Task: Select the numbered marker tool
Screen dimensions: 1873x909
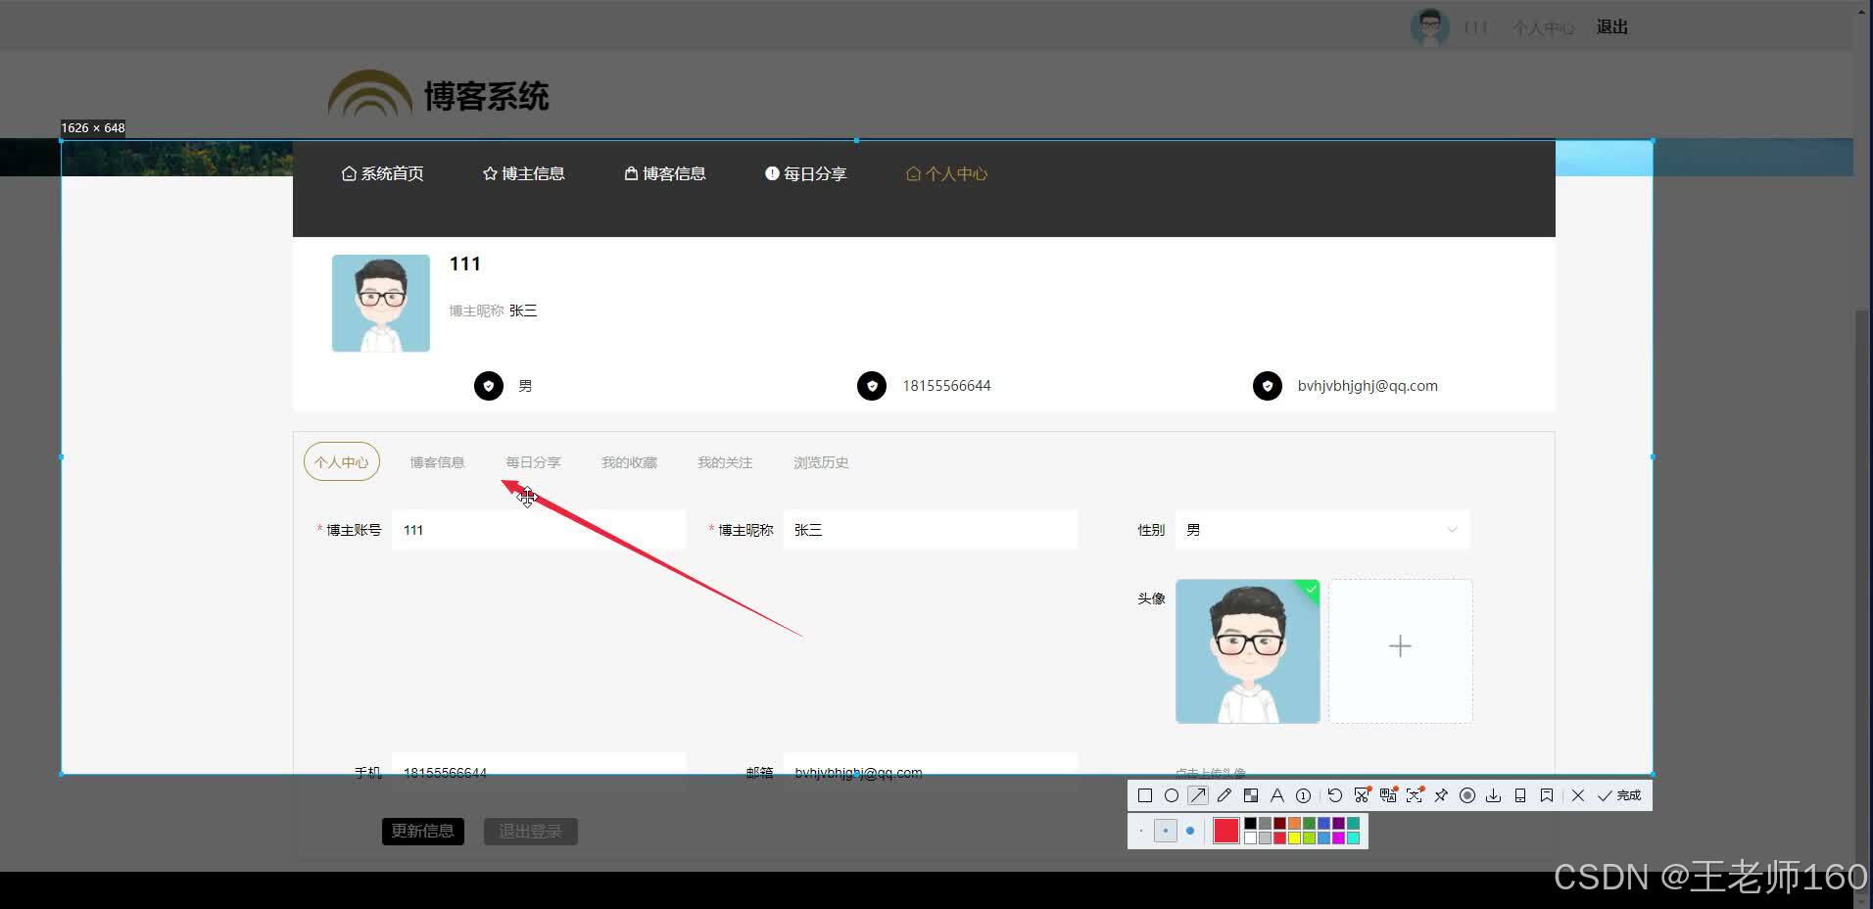Action: (1303, 795)
